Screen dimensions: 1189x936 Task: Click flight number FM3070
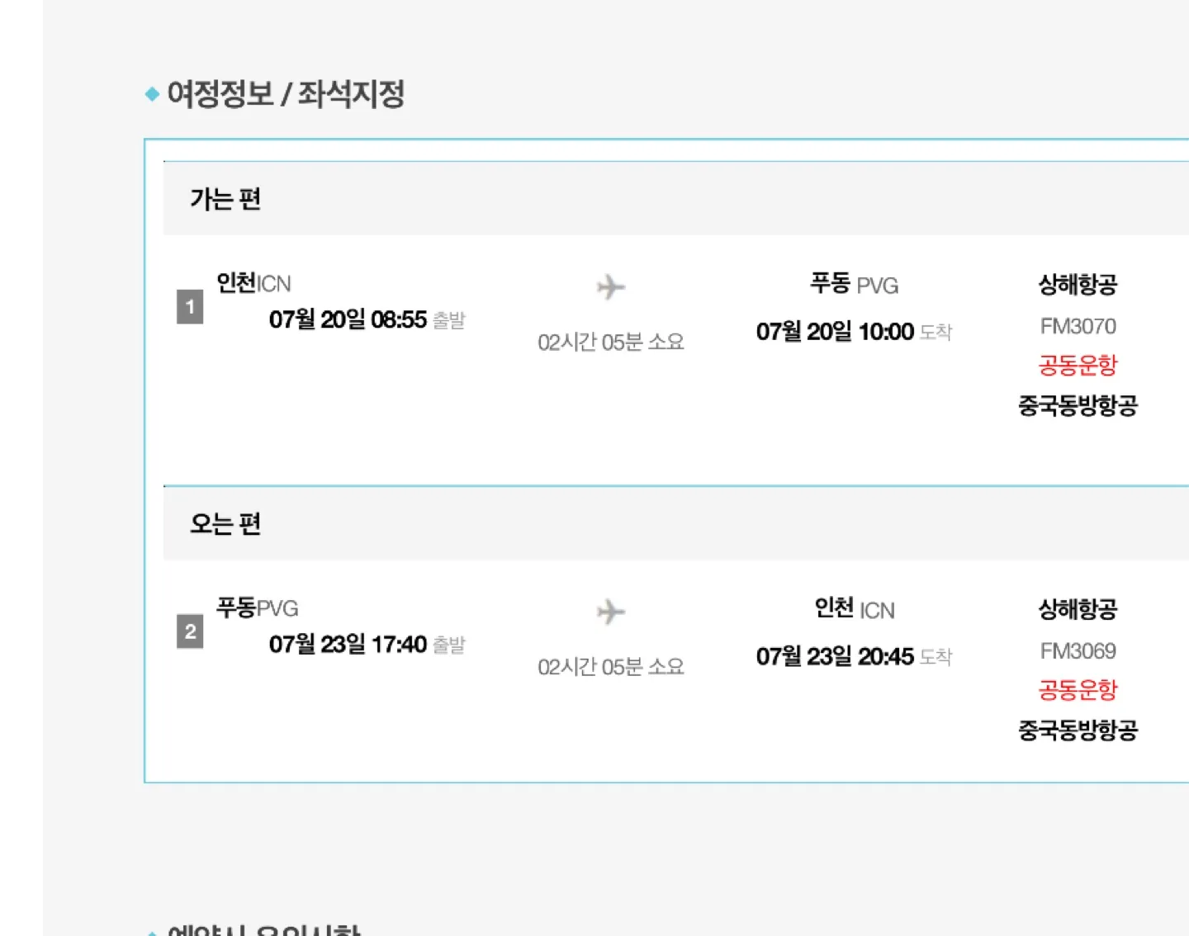[x=1078, y=326]
